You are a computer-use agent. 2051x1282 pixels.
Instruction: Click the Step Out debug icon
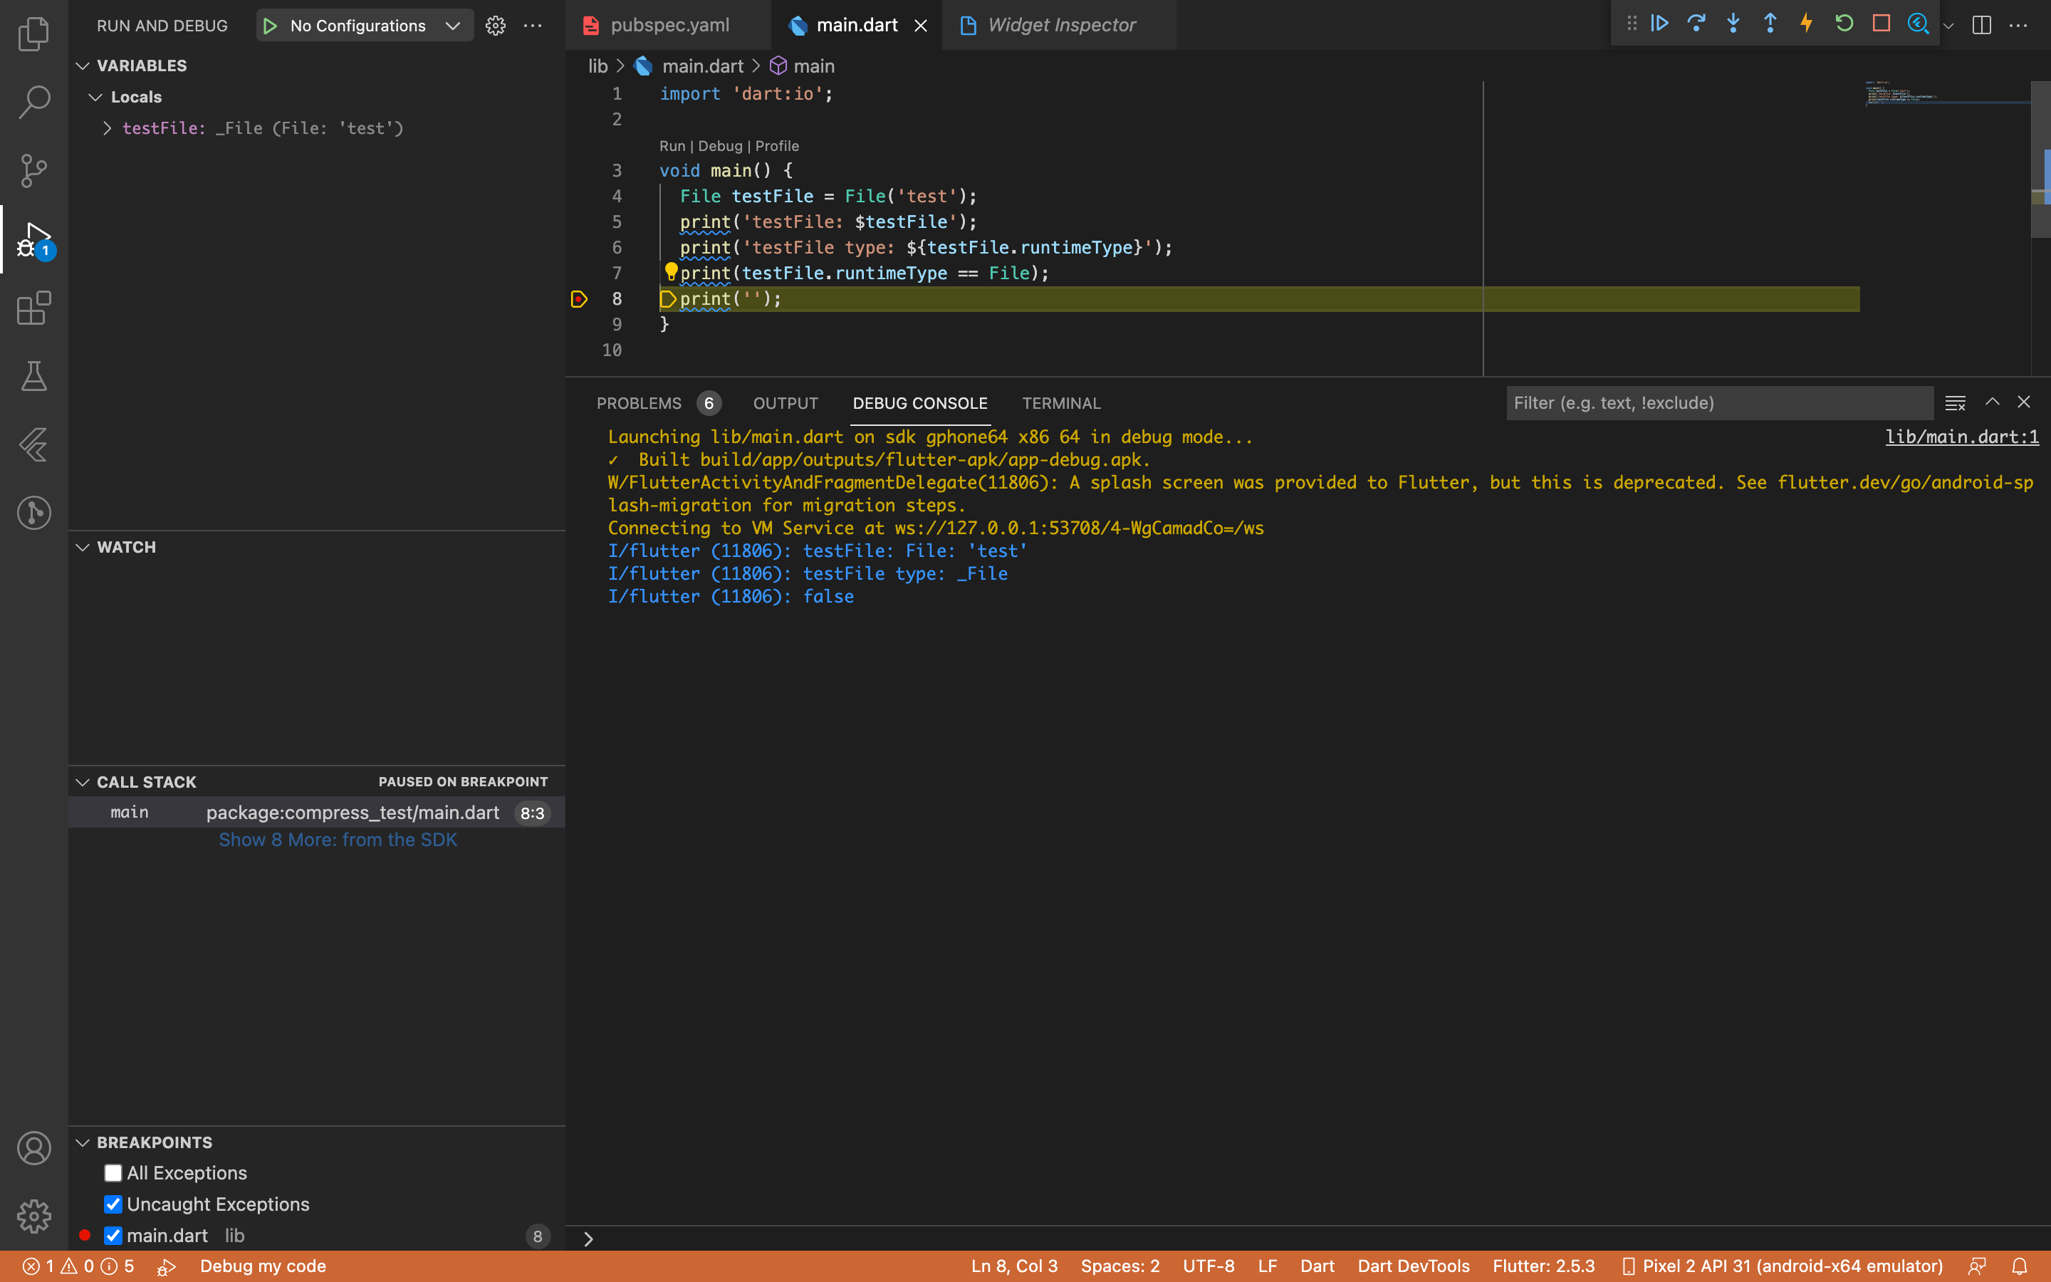tap(1768, 24)
